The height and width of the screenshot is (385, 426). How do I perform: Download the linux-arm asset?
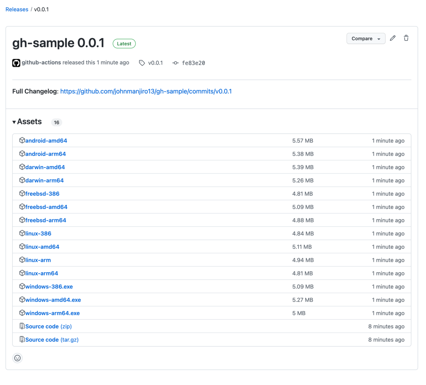click(x=38, y=260)
